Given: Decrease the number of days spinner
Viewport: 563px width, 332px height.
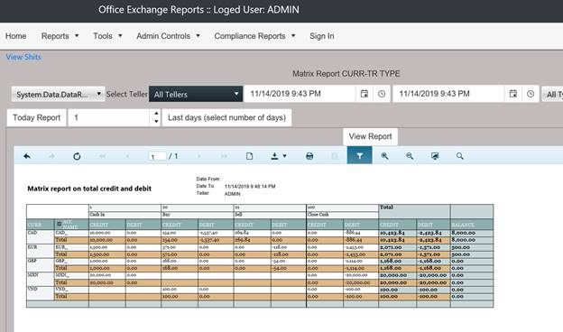Looking at the screenshot, I should click(156, 121).
